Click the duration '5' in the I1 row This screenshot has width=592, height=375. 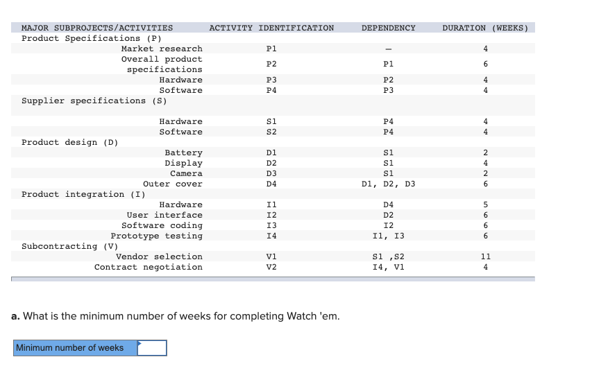tap(486, 204)
